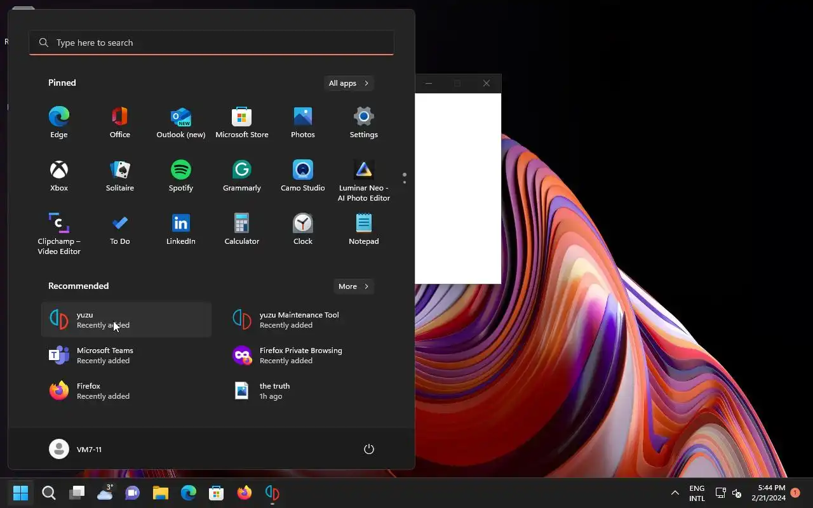Launch LinkedIn from Pinned

pyautogui.click(x=181, y=229)
